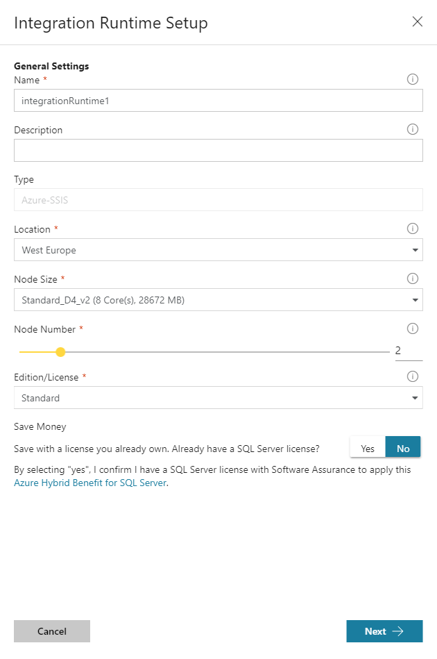The width and height of the screenshot is (437, 659).
Task: Open the Azure Hybrid Benefit for SQL Server link
Action: click(x=90, y=483)
